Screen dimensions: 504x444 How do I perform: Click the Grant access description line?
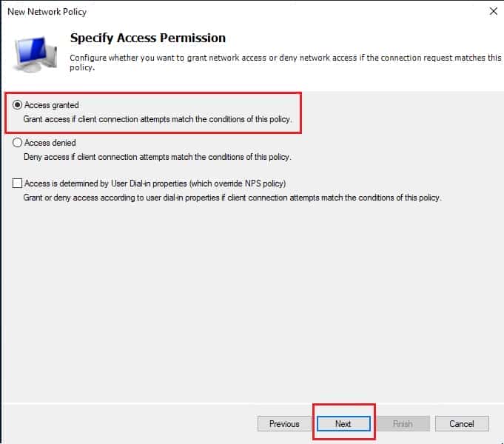158,119
